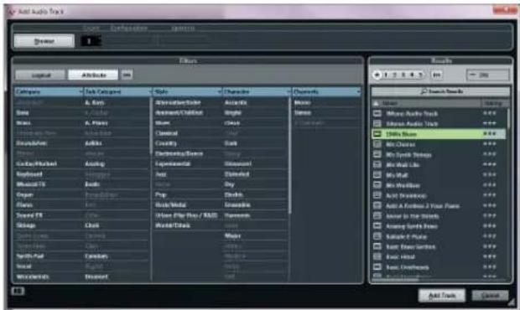The width and height of the screenshot is (520, 310).
Task: Select Dry in the Character column
Action: (x=230, y=184)
